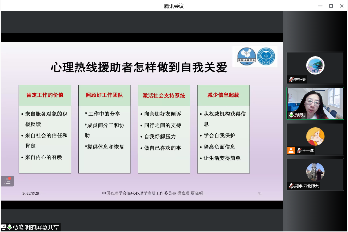Click the green microphone icon beside 贾晓明的屏幕共享
The width and height of the screenshot is (348, 232).
pyautogui.click(x=10, y=227)
